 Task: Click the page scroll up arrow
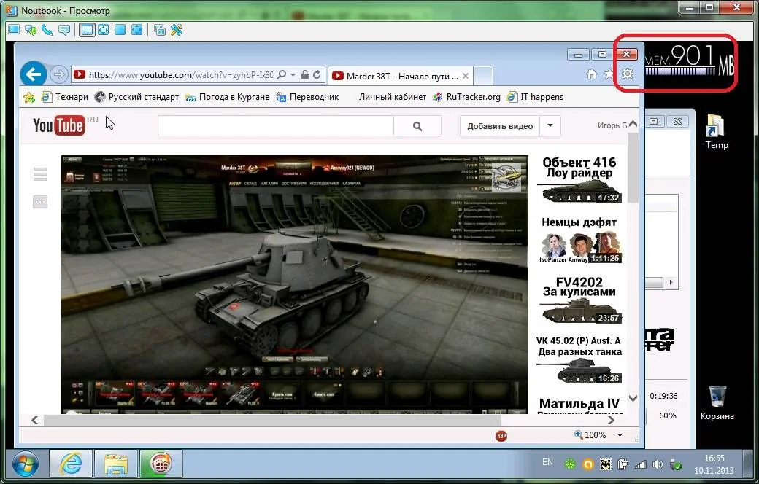pyautogui.click(x=633, y=125)
